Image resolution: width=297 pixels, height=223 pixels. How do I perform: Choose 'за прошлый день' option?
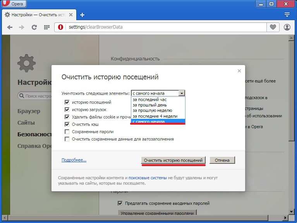[x=158, y=105]
